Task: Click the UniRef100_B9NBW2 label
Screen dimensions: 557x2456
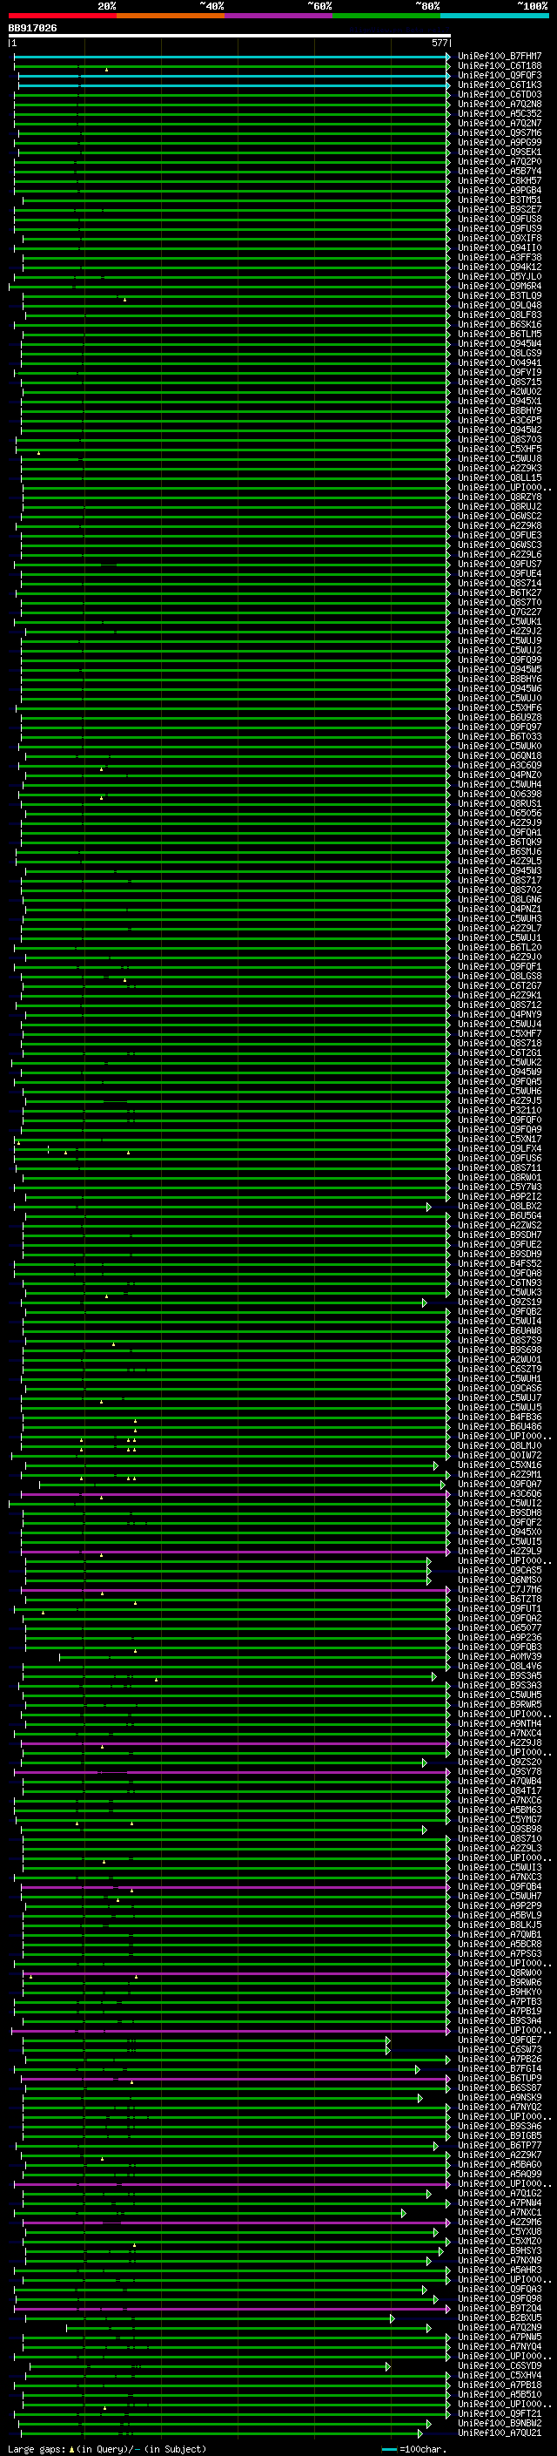Action: [500, 2422]
